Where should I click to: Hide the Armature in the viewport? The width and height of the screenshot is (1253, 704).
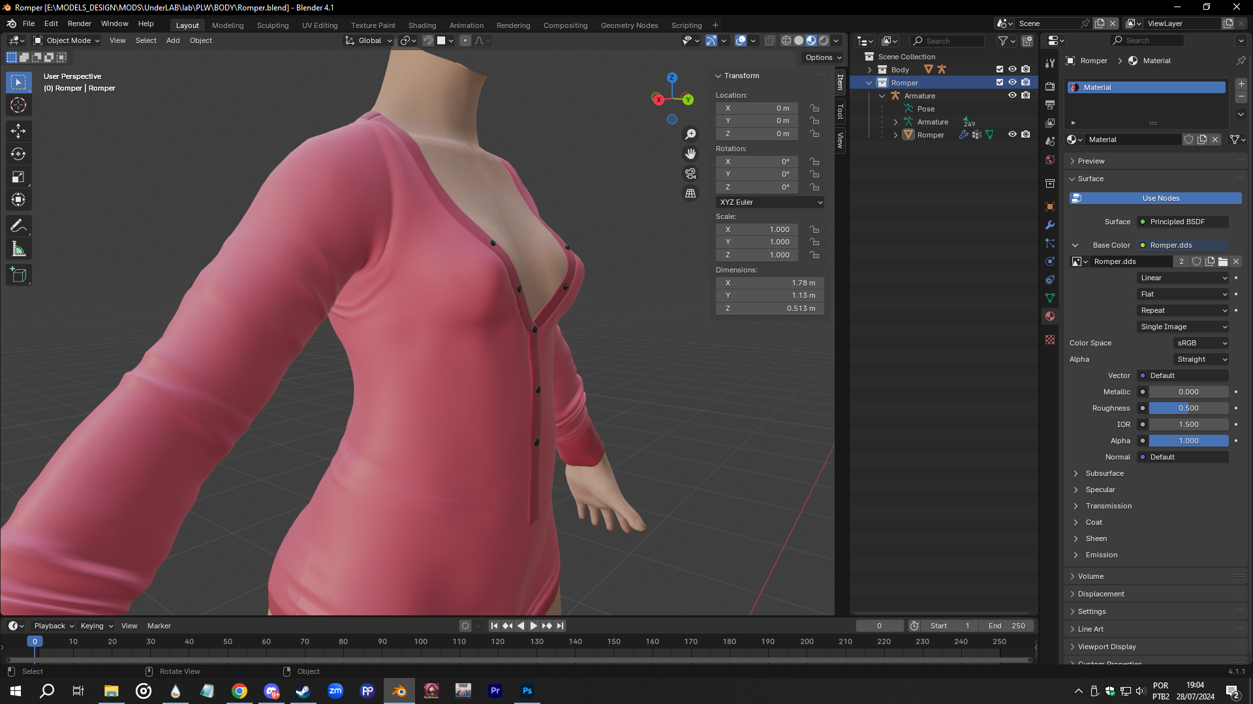click(x=1012, y=95)
